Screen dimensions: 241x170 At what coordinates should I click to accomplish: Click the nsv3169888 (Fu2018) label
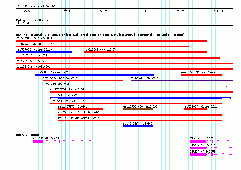pyautogui.click(x=65, y=95)
